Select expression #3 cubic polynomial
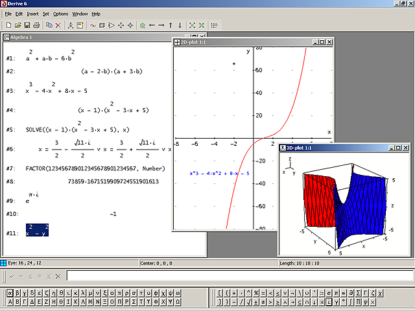 click(56, 88)
